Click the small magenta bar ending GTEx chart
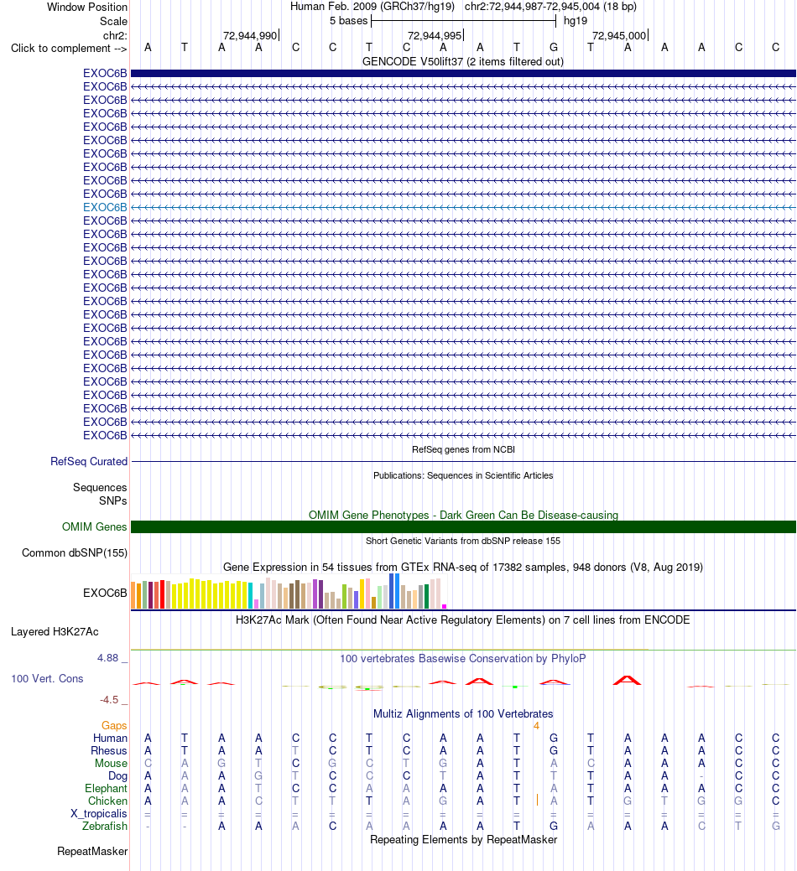The height and width of the screenshot is (871, 797). click(x=444, y=606)
